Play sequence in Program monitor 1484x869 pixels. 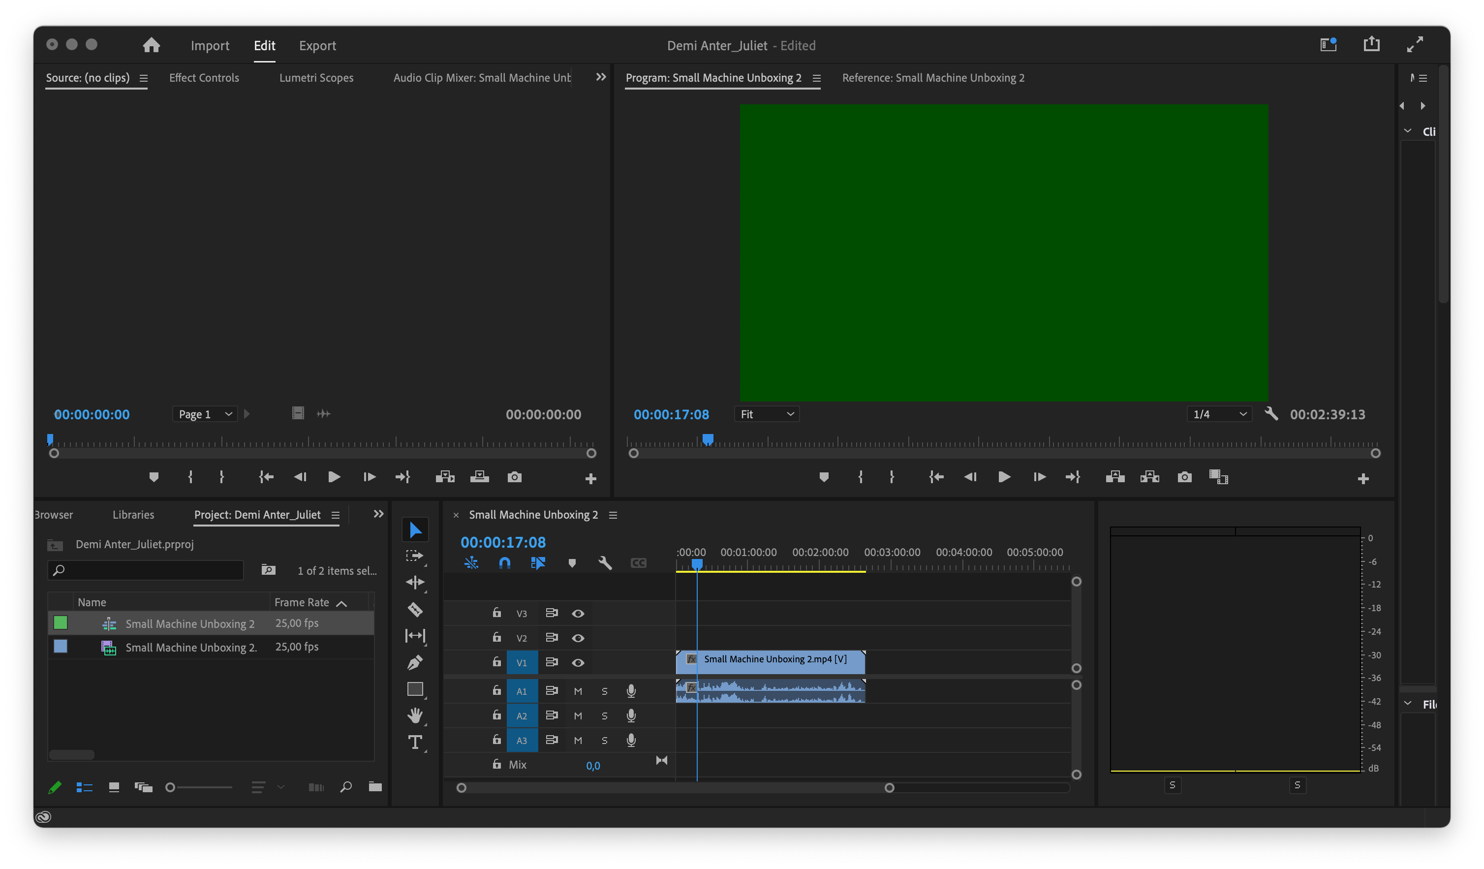pyautogui.click(x=1004, y=477)
